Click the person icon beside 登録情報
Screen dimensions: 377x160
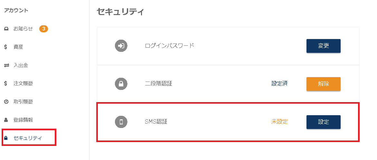coord(6,120)
